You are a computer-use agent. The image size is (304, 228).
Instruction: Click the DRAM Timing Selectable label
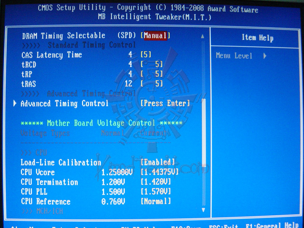coord(64,36)
